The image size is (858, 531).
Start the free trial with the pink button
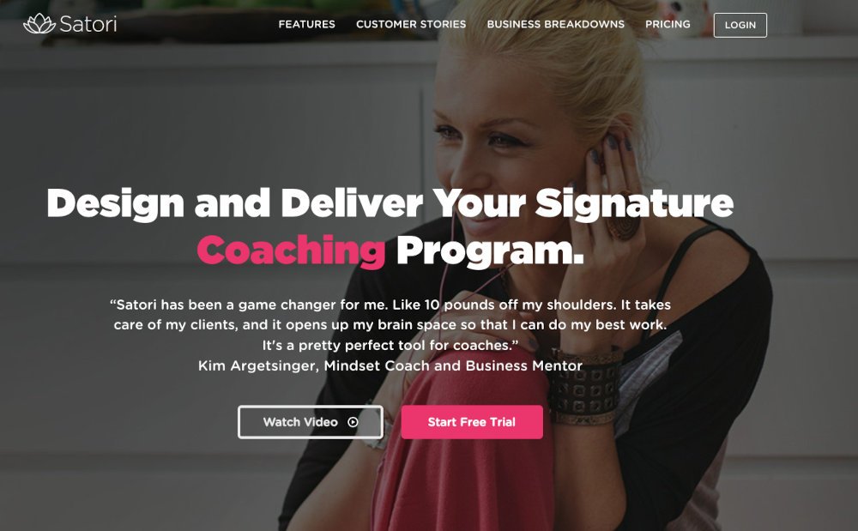(472, 422)
